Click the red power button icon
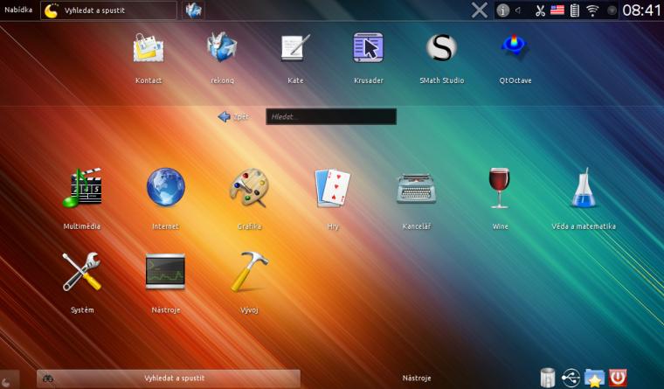664x389 pixels. point(618,378)
